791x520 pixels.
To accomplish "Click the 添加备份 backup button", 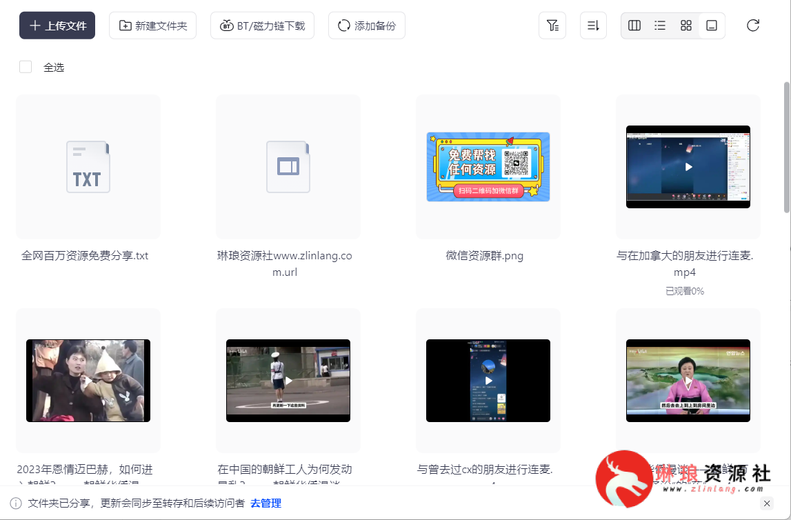I will point(367,26).
